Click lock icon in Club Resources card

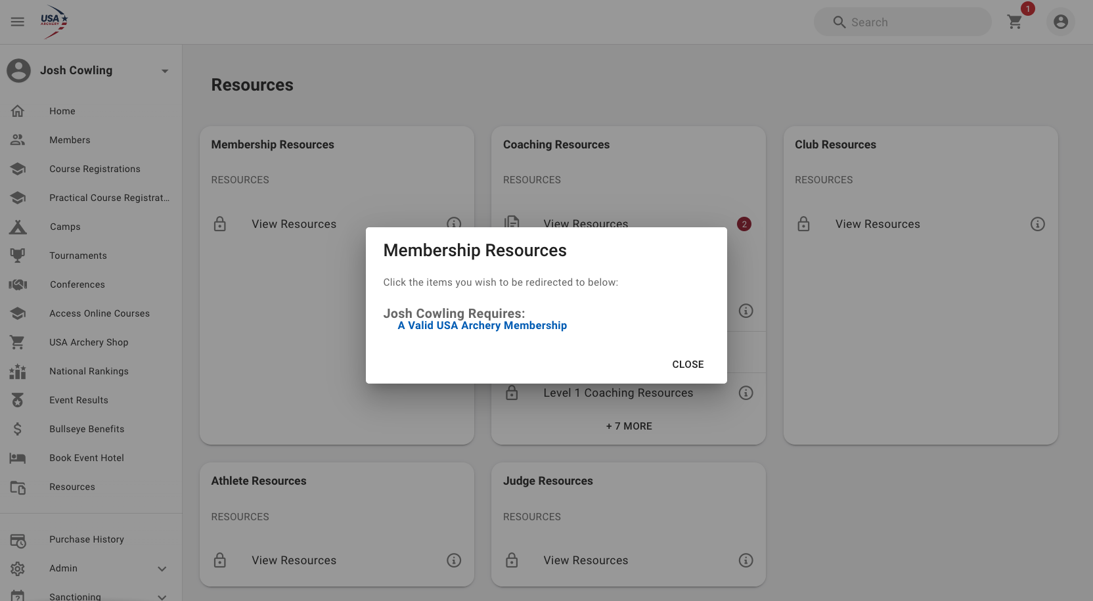tap(803, 224)
